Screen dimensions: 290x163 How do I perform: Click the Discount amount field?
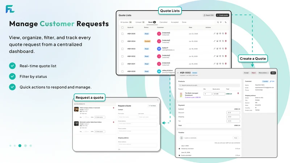233,113
